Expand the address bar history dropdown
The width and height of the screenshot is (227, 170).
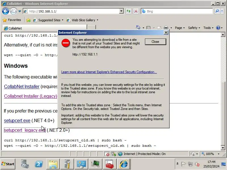(121, 11)
